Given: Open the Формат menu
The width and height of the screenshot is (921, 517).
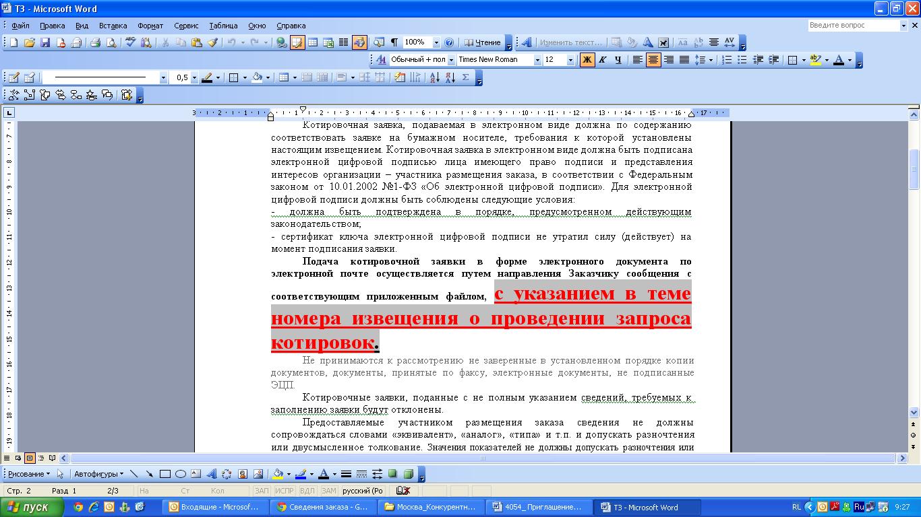Looking at the screenshot, I should coord(150,26).
